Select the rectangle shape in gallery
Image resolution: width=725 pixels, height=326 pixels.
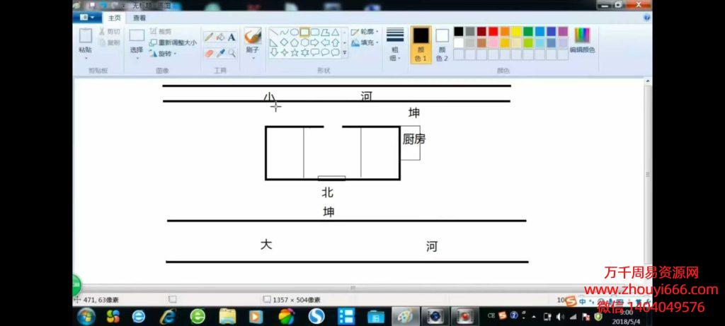(x=304, y=32)
